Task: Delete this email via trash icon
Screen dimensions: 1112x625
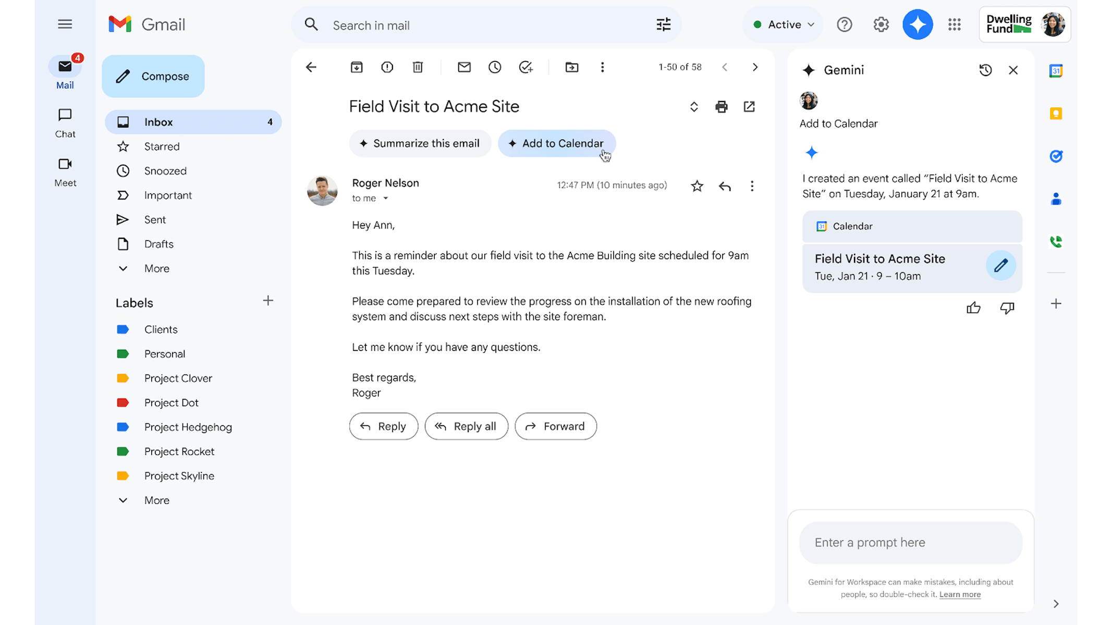Action: [417, 67]
